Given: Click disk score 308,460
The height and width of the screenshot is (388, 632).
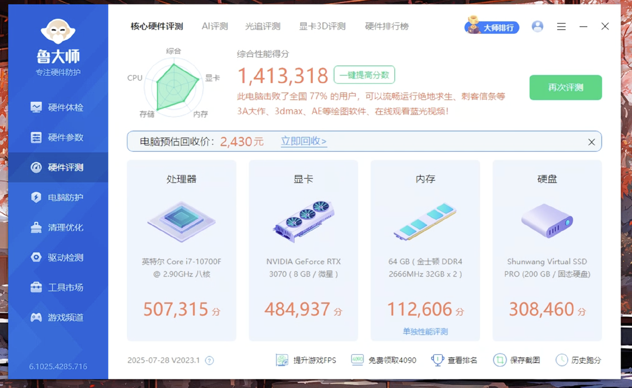Looking at the screenshot, I should tap(541, 309).
